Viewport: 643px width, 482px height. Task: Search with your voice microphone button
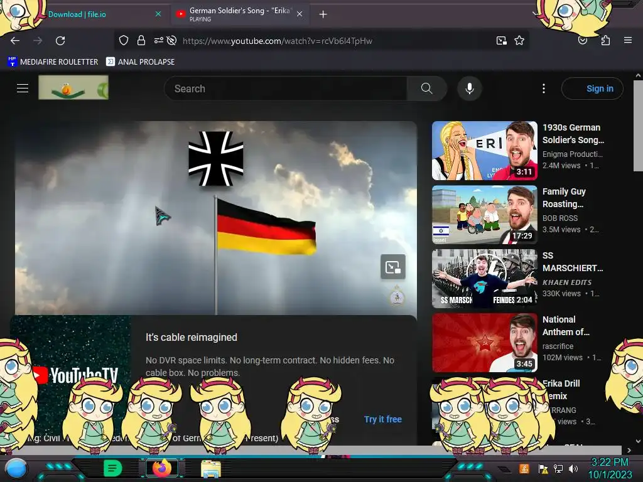[x=470, y=88]
